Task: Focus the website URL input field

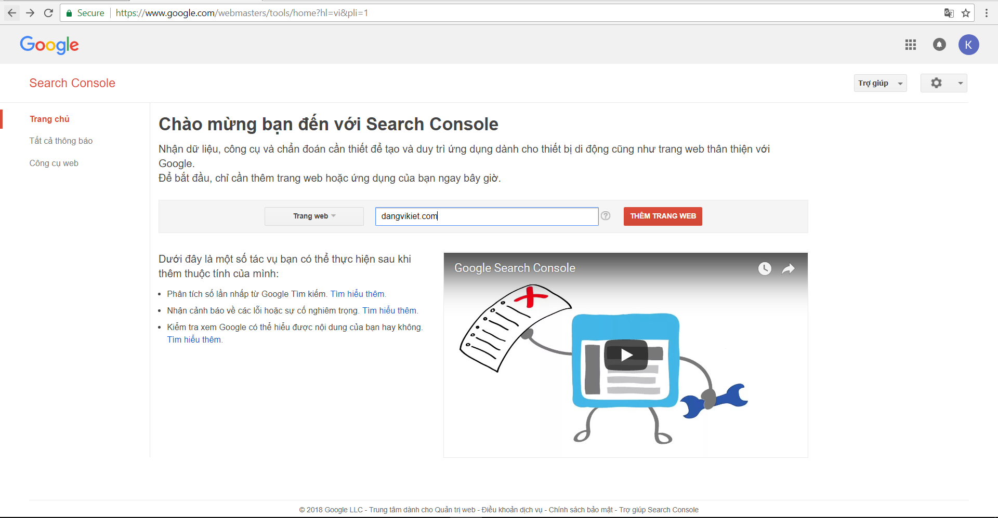Action: coord(487,216)
